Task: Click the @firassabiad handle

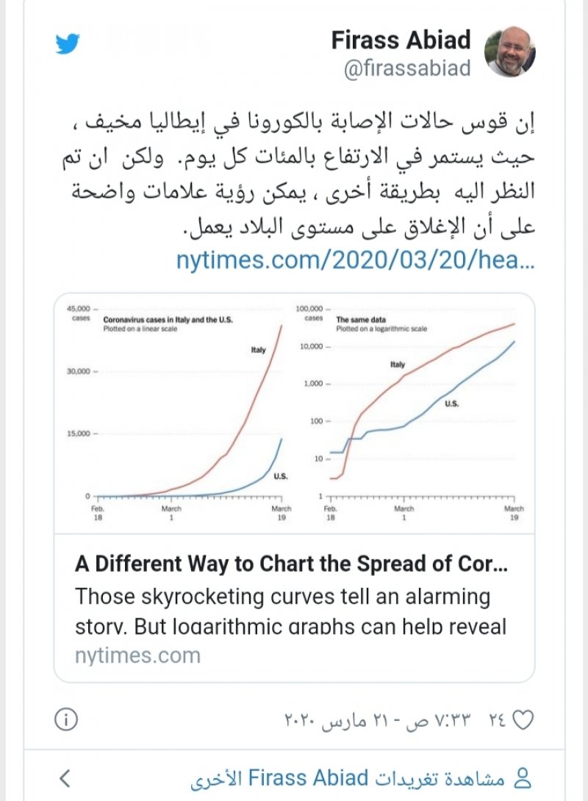Action: click(x=407, y=68)
